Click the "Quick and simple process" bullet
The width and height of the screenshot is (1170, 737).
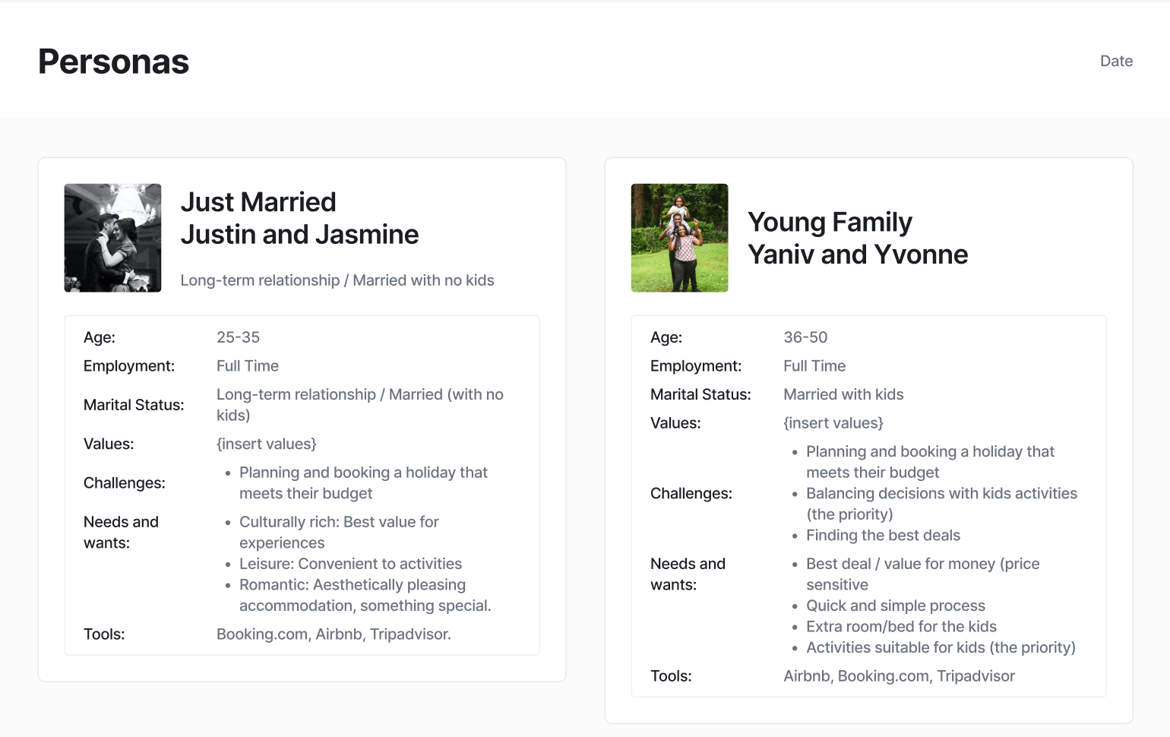click(x=895, y=606)
